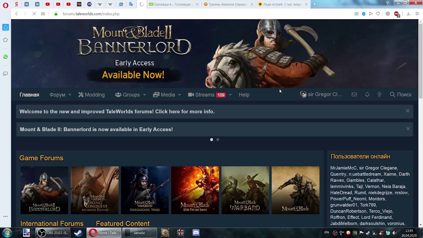Screen dimensions: 423x238
Task: Open the original Mount&Blade forum thumbnail
Action: pos(295,190)
